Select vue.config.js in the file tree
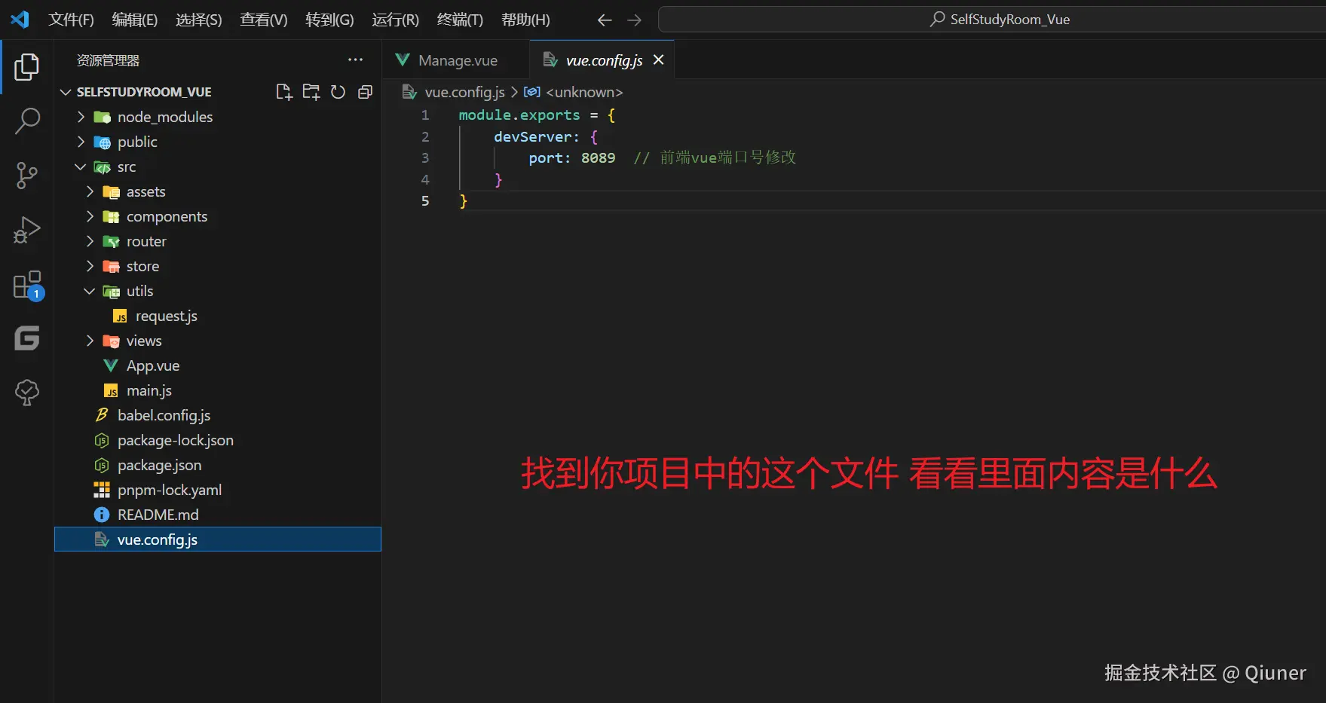The height and width of the screenshot is (703, 1326). (x=217, y=539)
